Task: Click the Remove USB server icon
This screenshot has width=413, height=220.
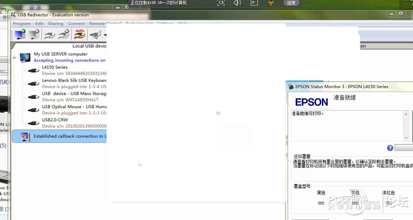Action: (34, 35)
